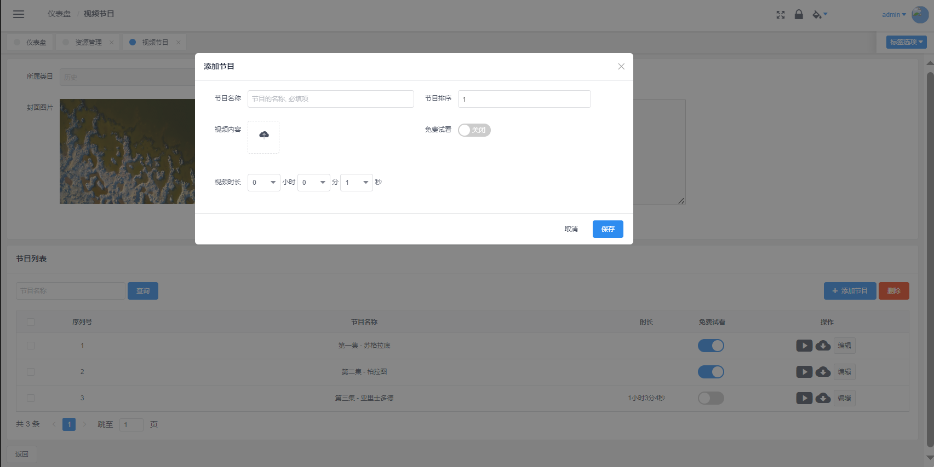The height and width of the screenshot is (467, 934).
Task: Close the 资源管理 tab
Action: (112, 42)
